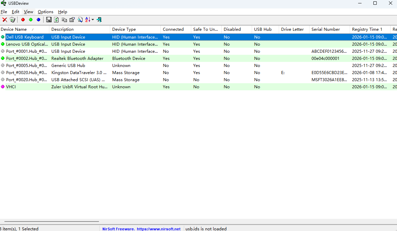Click the Find magnifier icon
This screenshot has height=231, width=397.
coord(80,20)
